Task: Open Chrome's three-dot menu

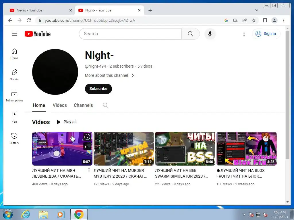Action: pyautogui.click(x=284, y=20)
